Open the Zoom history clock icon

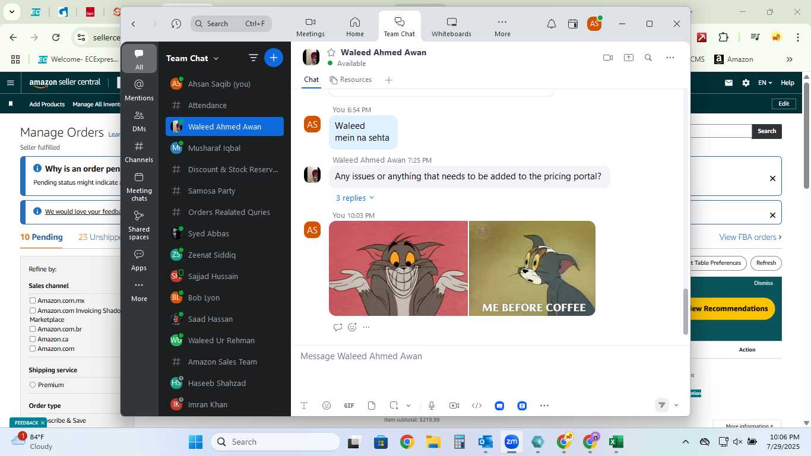(x=176, y=24)
